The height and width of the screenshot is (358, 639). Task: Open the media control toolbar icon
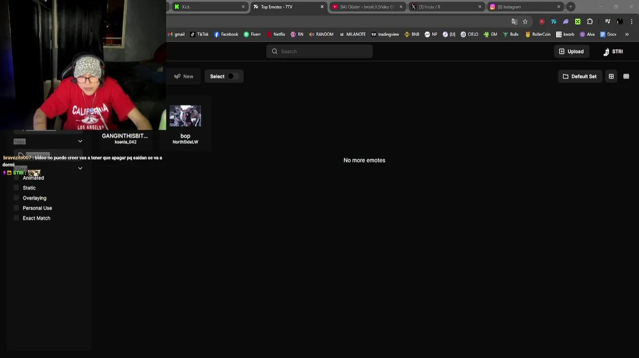[x=608, y=21]
